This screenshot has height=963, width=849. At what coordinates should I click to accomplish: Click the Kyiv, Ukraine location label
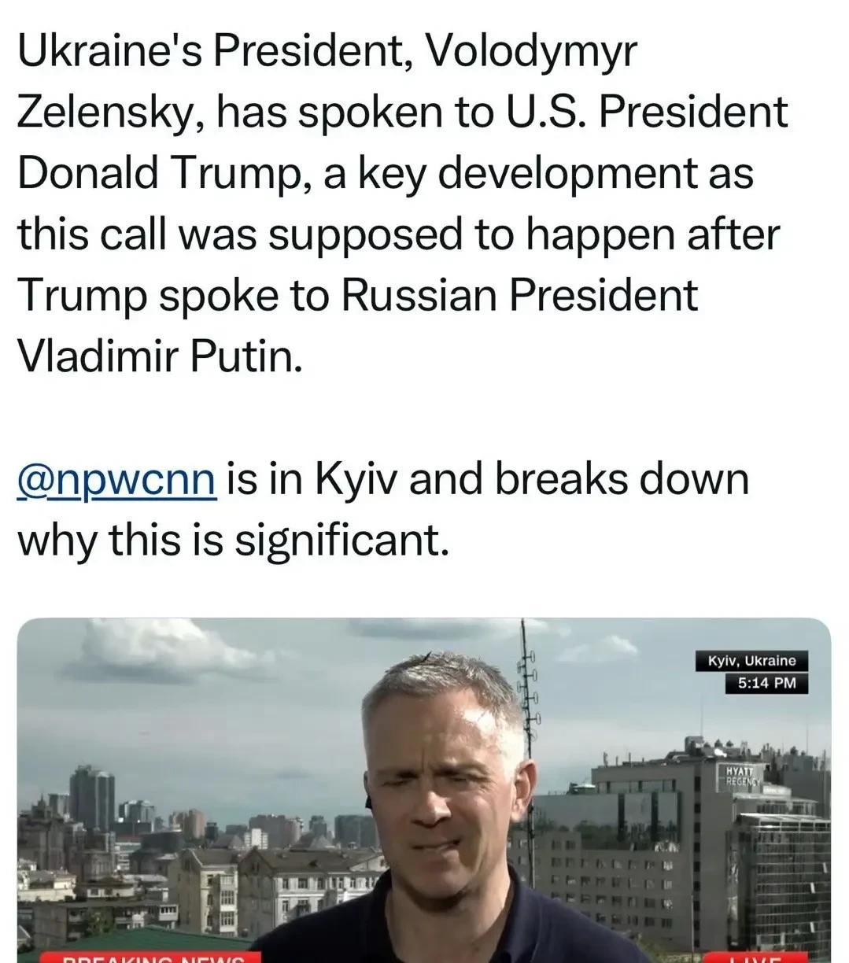[752, 661]
